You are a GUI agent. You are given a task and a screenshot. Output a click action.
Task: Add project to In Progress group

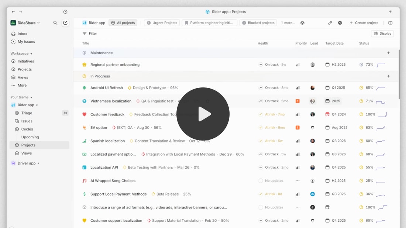click(388, 76)
